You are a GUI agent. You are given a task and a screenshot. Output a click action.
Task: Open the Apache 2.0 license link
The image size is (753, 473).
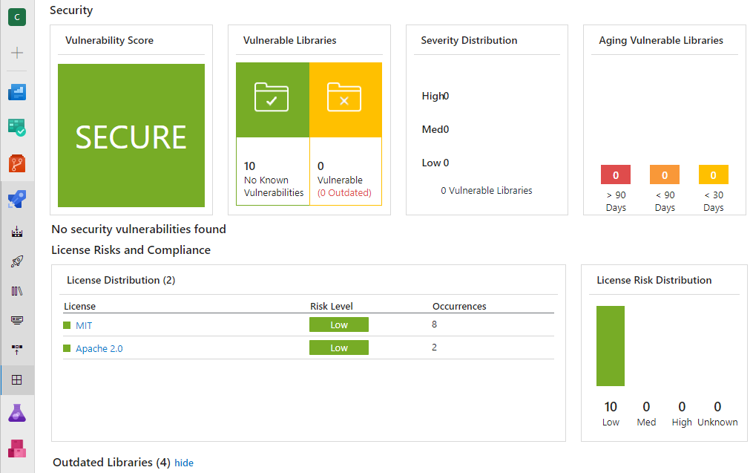(99, 348)
